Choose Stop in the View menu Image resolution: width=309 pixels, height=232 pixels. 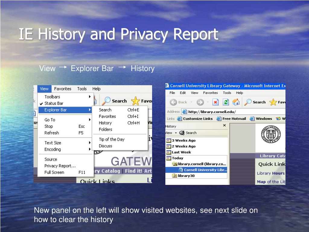(65, 126)
